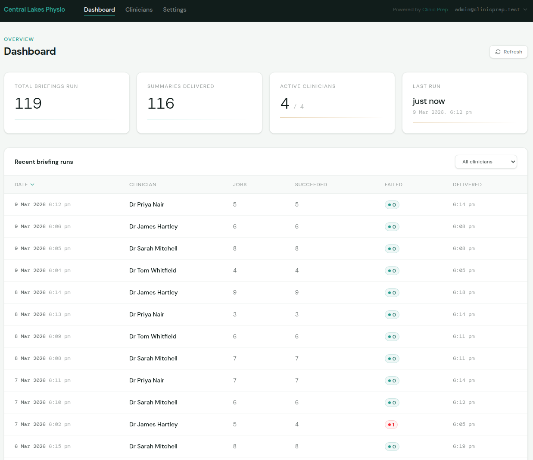The height and width of the screenshot is (460, 533).
Task: Click the Refresh button
Action: pos(508,52)
